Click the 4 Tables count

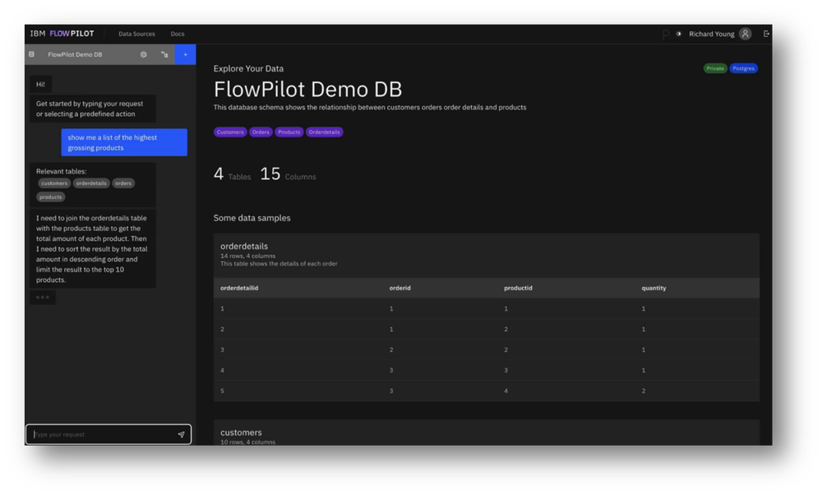(x=233, y=174)
